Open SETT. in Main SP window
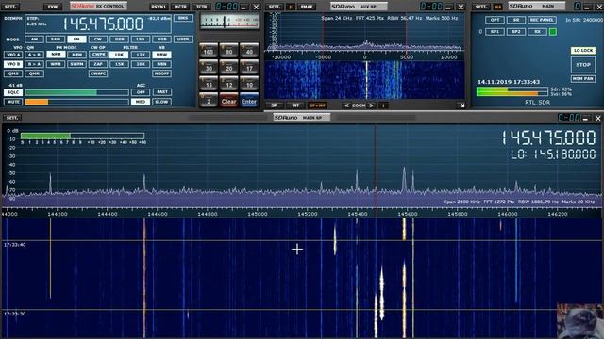 [11, 118]
